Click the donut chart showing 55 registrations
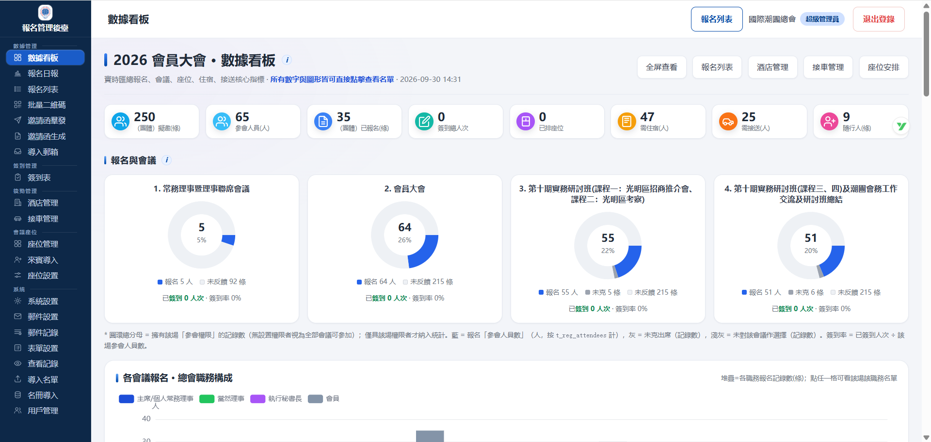The image size is (931, 442). tap(608, 245)
